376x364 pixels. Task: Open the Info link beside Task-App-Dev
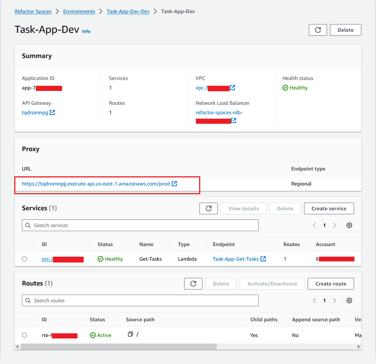pos(86,31)
